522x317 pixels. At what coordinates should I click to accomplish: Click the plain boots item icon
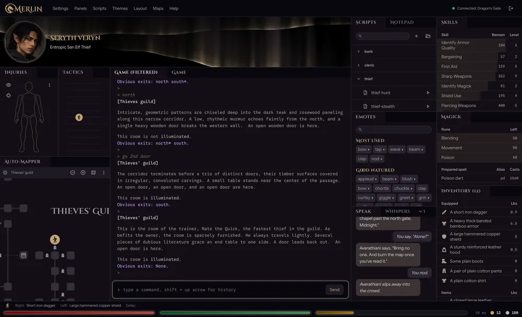tap(444, 261)
